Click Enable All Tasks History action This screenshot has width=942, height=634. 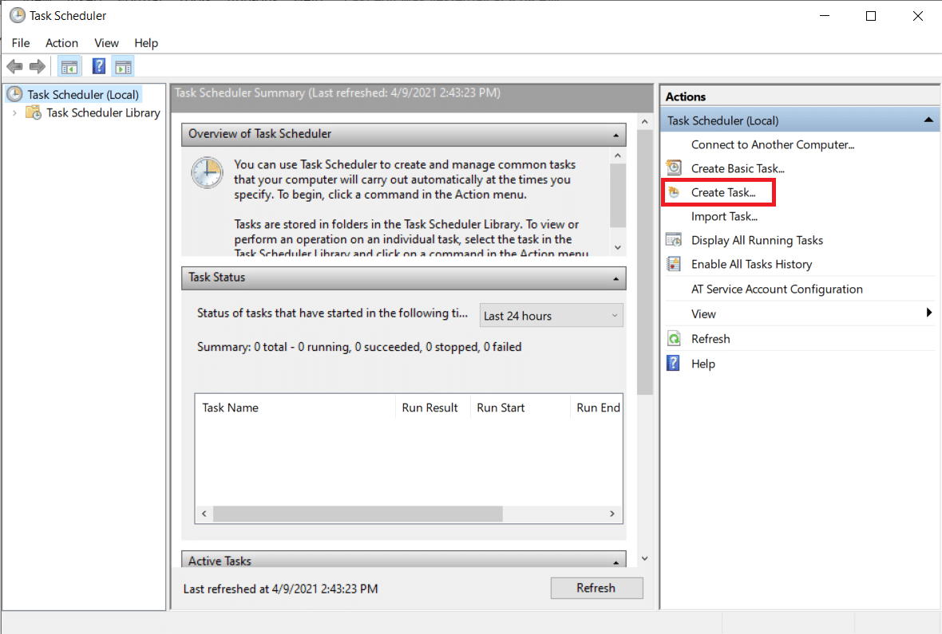[x=751, y=264]
